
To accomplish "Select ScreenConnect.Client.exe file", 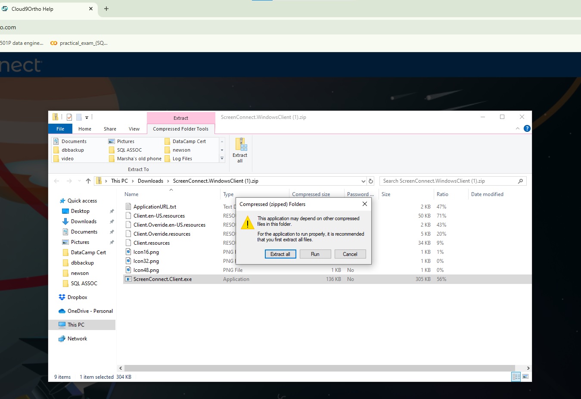I will point(162,279).
